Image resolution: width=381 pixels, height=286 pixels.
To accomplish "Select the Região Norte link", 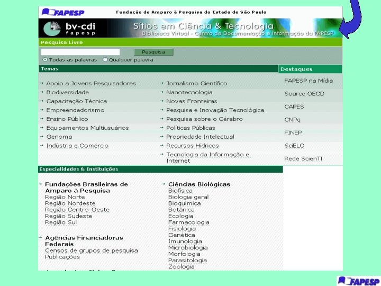I will (65, 197).
